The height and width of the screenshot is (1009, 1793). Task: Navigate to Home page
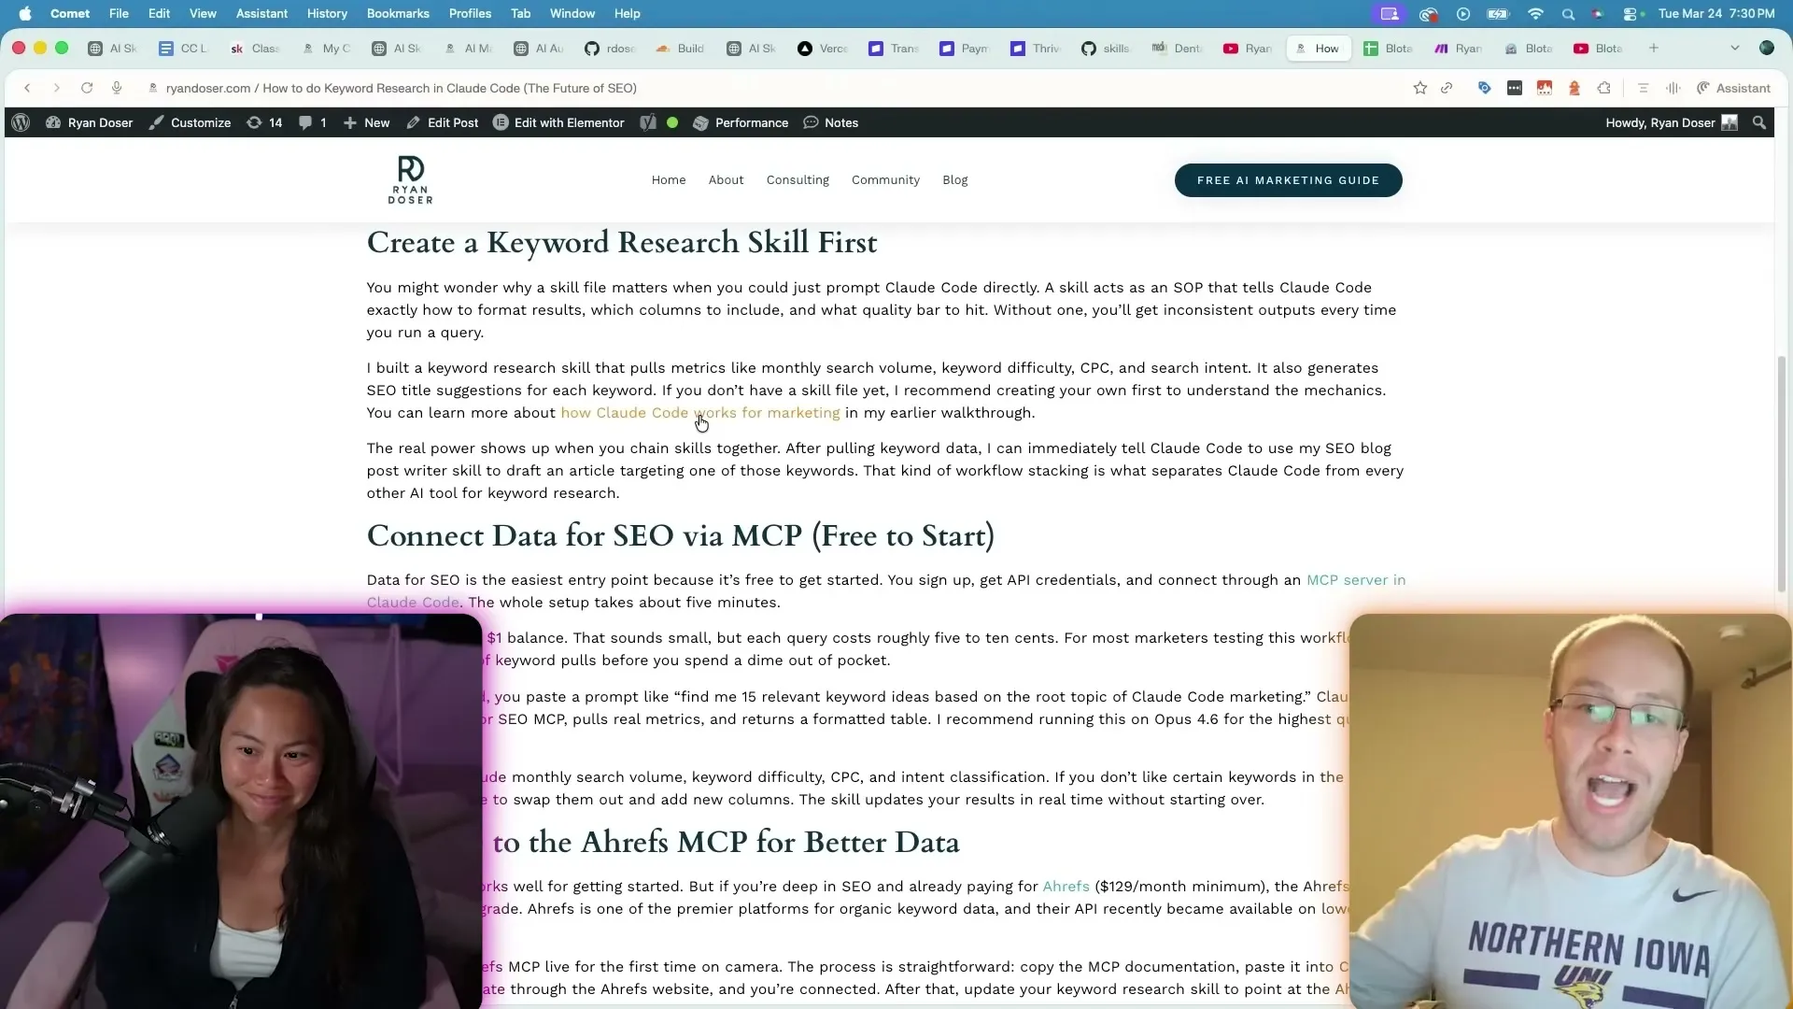tap(669, 179)
